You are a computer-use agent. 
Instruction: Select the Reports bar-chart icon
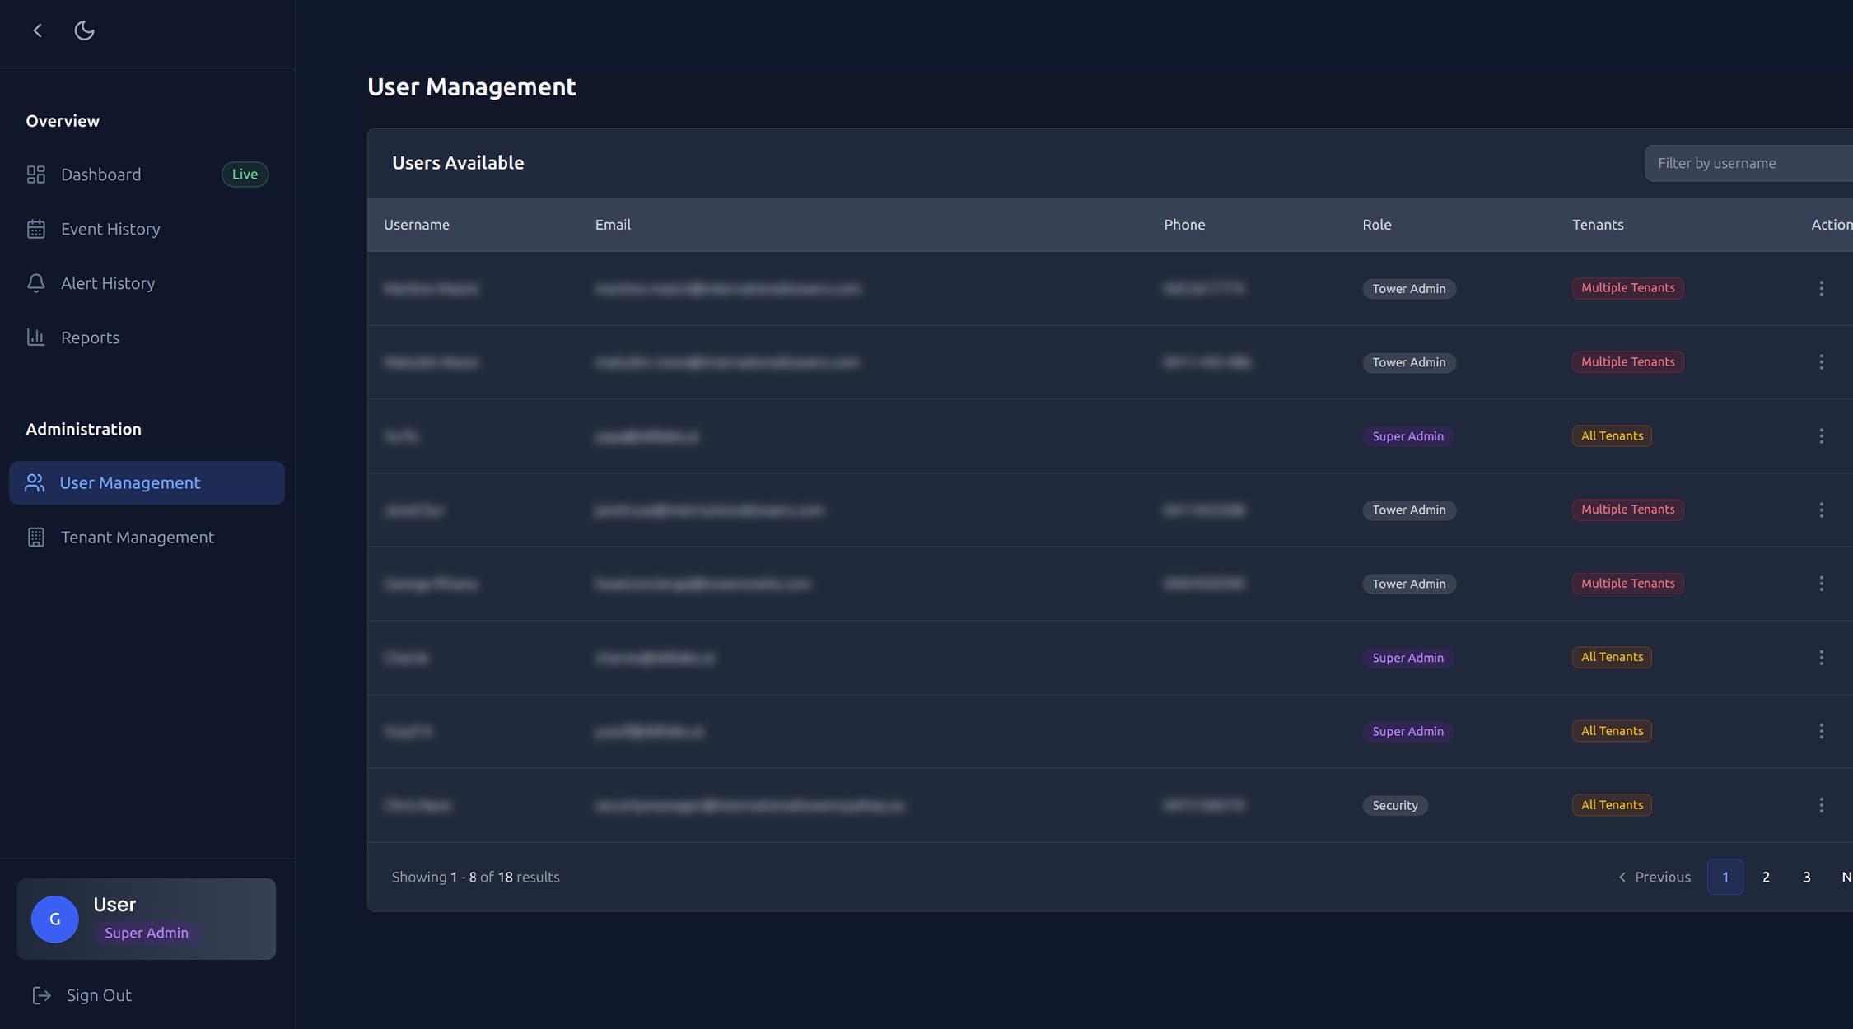[36, 337]
